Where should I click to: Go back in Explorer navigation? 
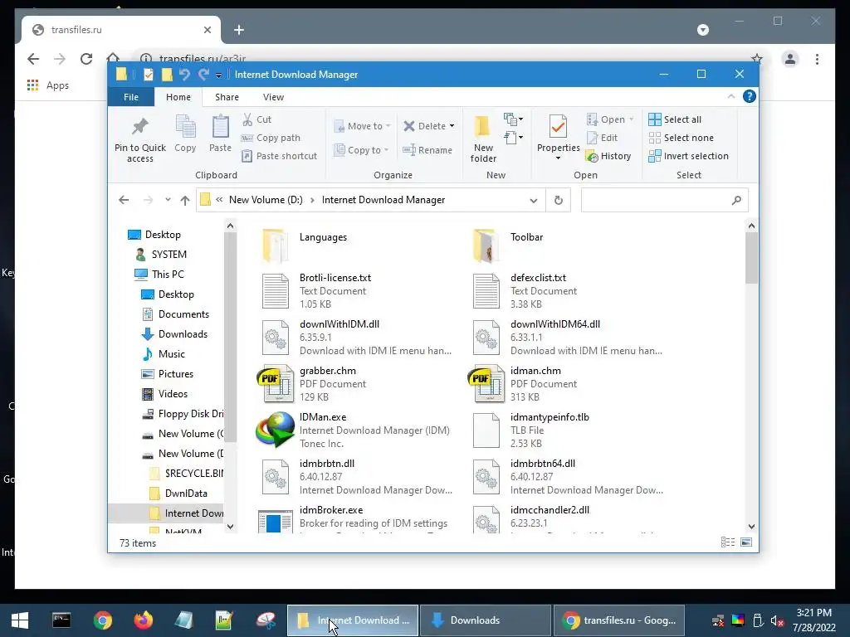pos(124,200)
